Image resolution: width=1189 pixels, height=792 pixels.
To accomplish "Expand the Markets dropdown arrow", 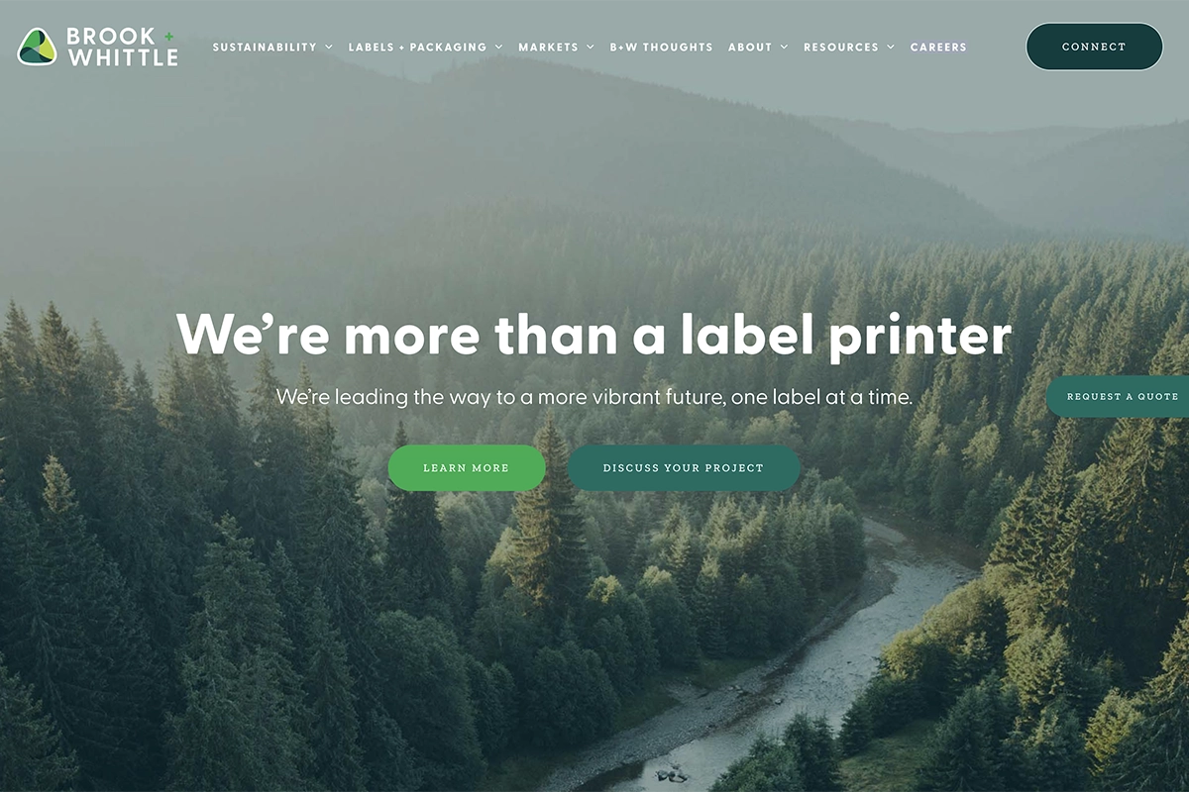I will click(x=590, y=47).
